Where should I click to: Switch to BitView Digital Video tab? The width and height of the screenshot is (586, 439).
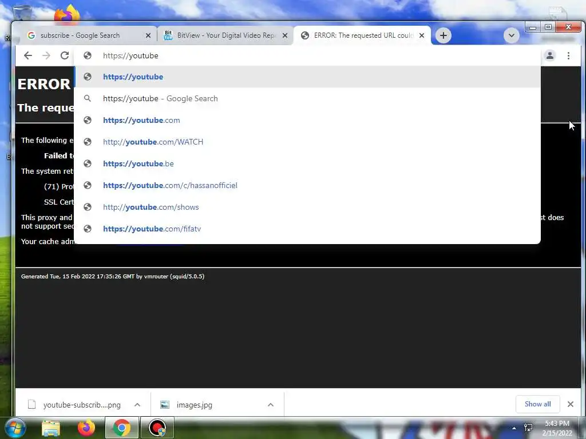[225, 35]
